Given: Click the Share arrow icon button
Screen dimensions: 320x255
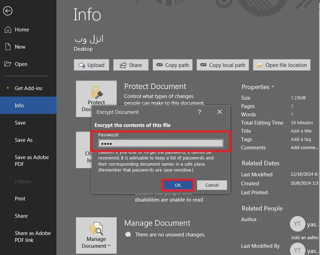Looking at the screenshot, I should [x=123, y=65].
